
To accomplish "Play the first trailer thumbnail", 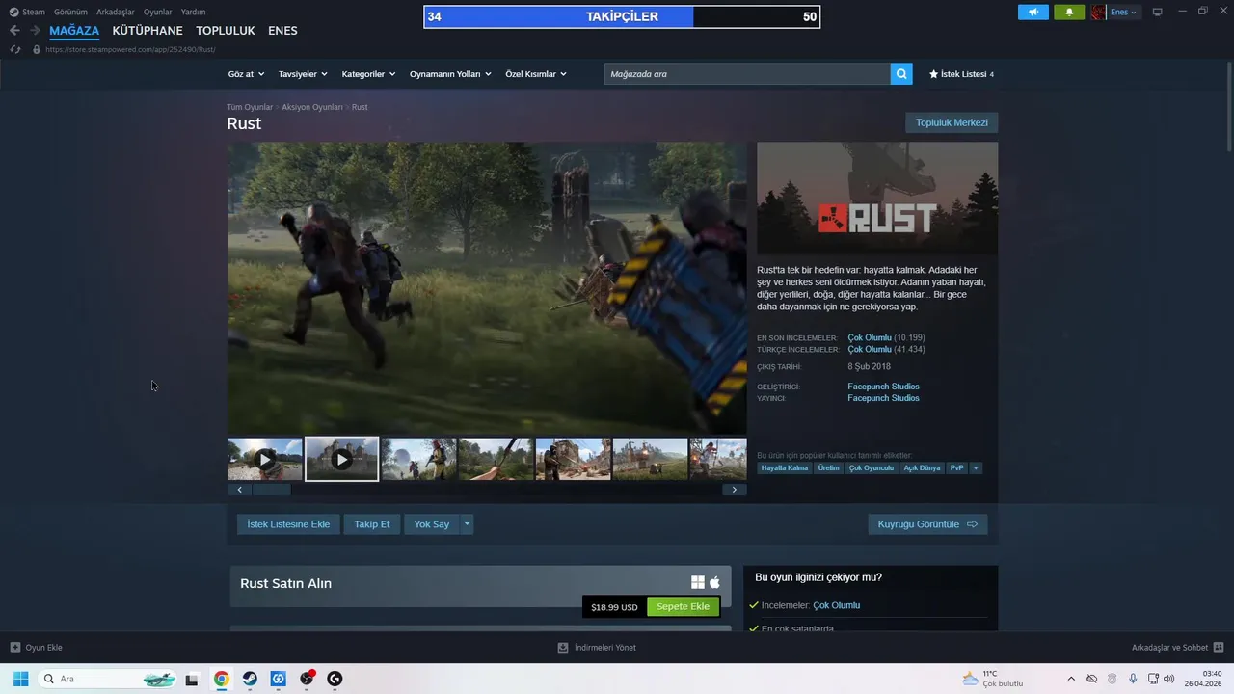I will [x=265, y=460].
